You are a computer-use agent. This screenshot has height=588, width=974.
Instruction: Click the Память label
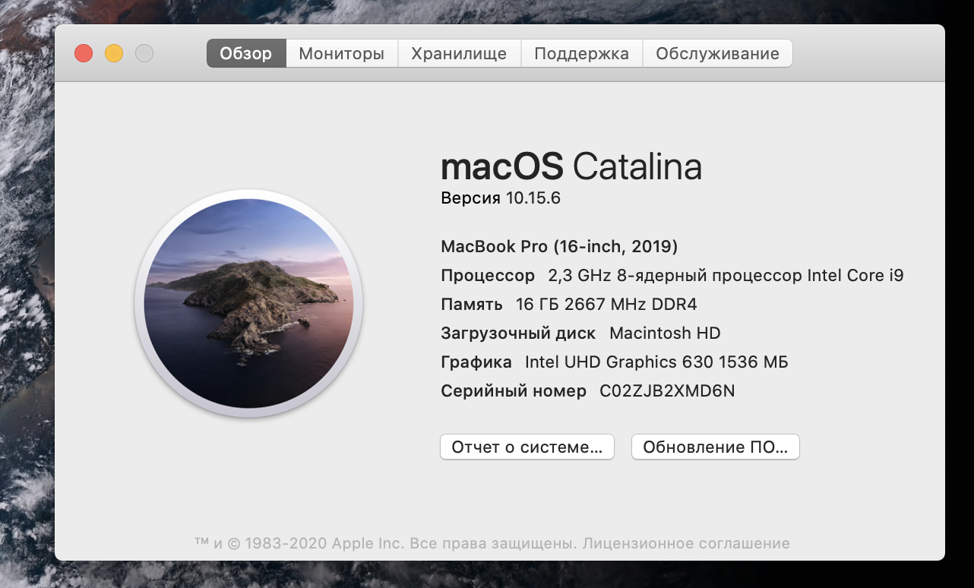(x=472, y=305)
